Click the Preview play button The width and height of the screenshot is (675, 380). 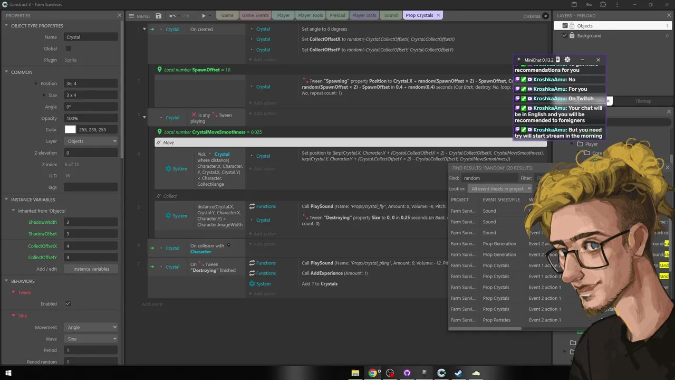204,16
